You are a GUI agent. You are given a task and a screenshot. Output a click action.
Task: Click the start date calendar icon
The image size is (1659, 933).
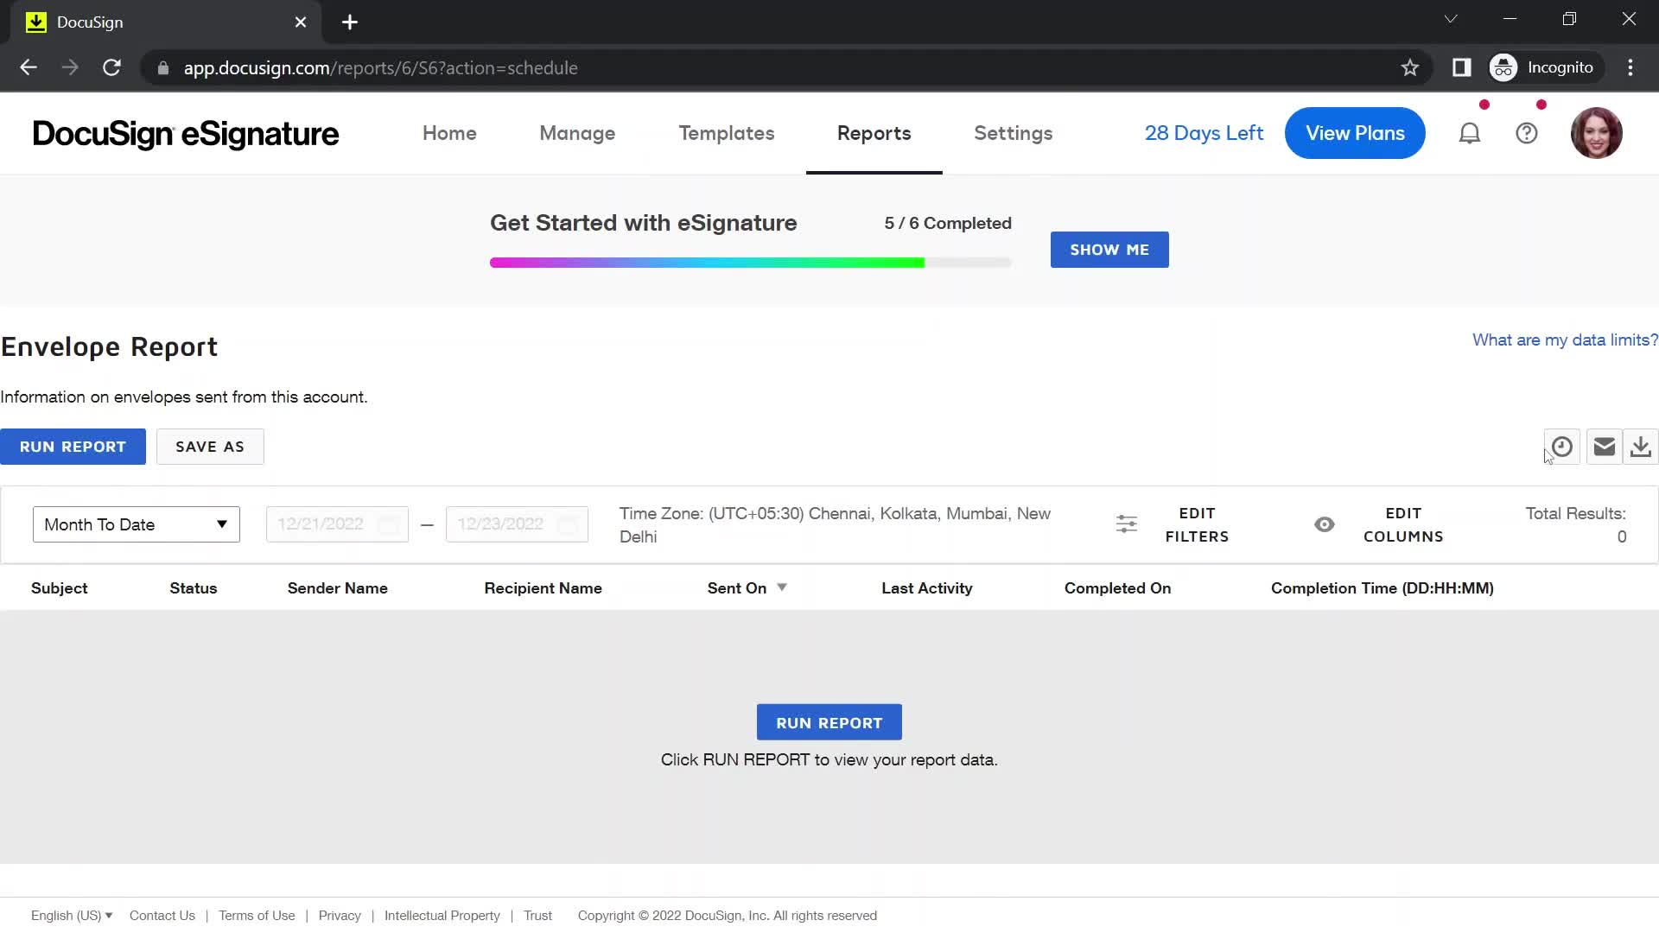point(388,524)
